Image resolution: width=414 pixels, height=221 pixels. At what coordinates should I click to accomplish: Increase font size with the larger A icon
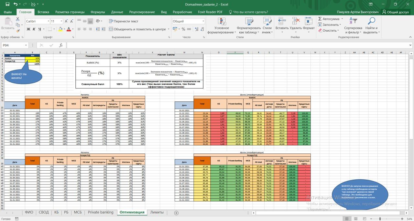pos(66,21)
